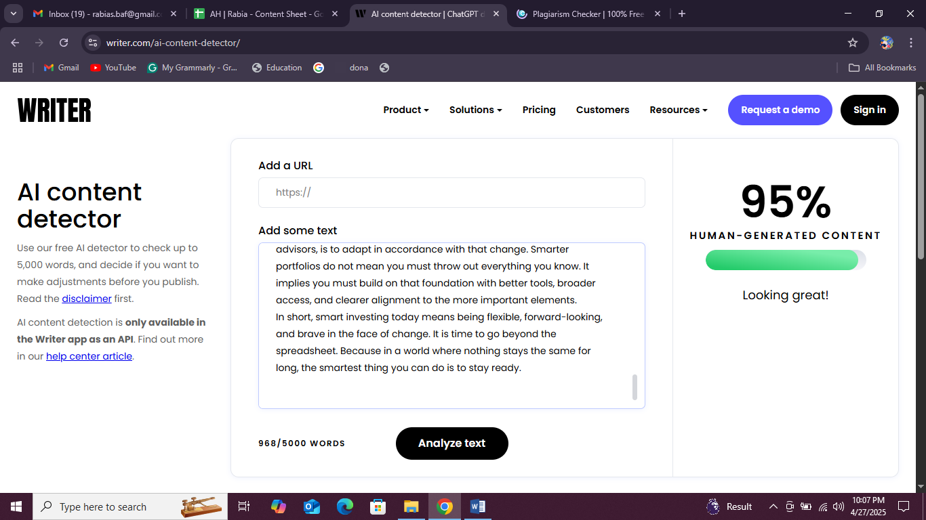926x520 pixels.
Task: Click the 95% score text
Action: pos(786,202)
